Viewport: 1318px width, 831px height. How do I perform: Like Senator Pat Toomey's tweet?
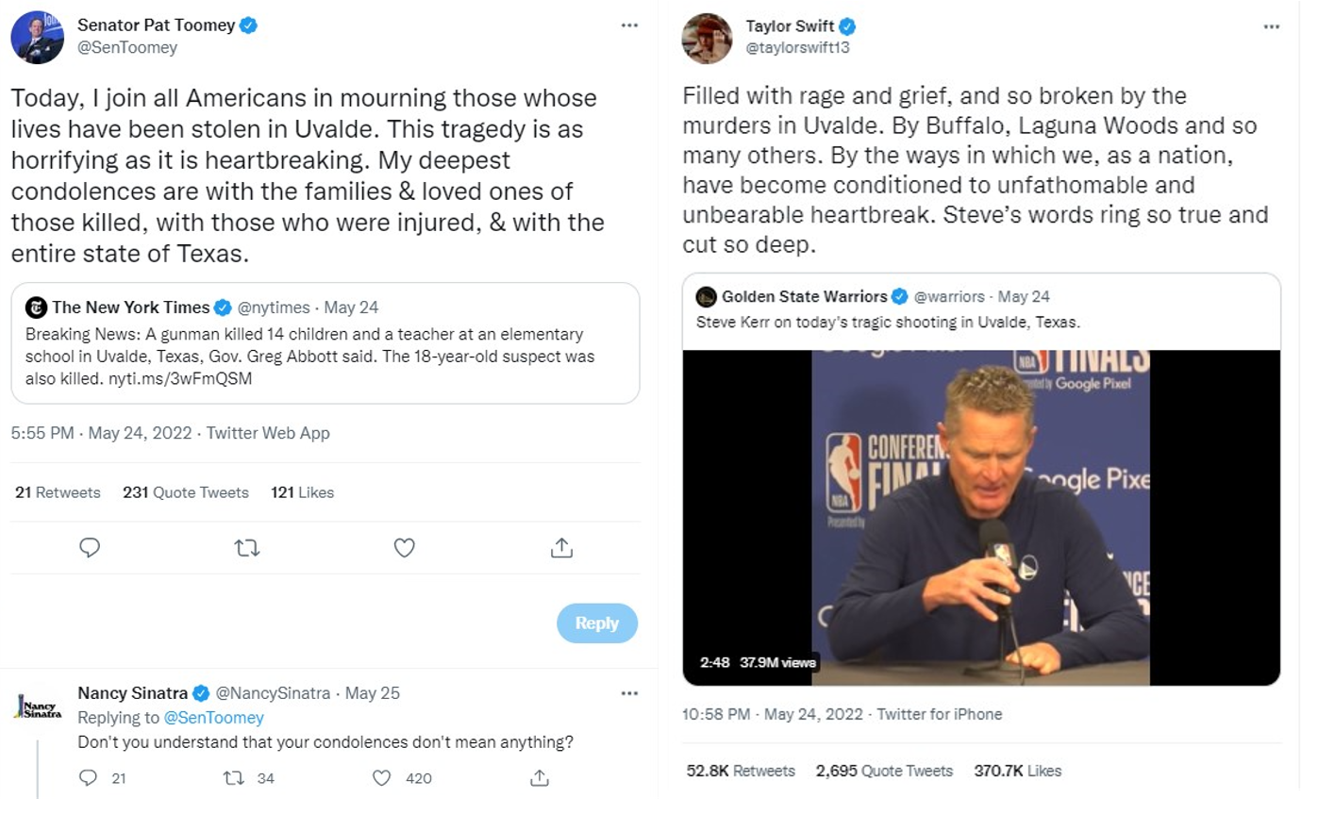[x=404, y=548]
